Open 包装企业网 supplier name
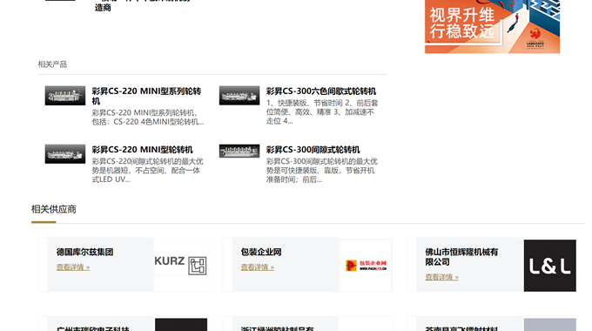 coord(261,252)
